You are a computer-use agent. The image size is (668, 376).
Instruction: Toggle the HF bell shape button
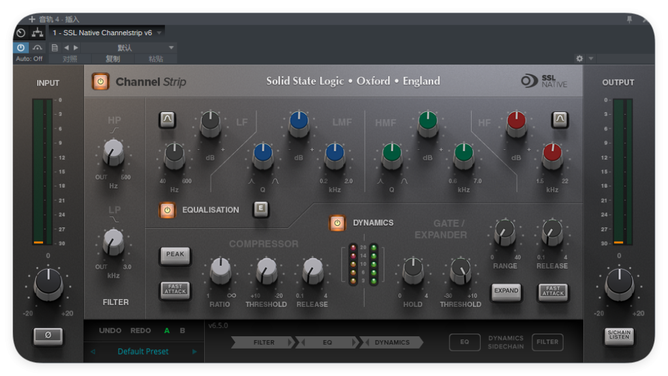tap(560, 119)
